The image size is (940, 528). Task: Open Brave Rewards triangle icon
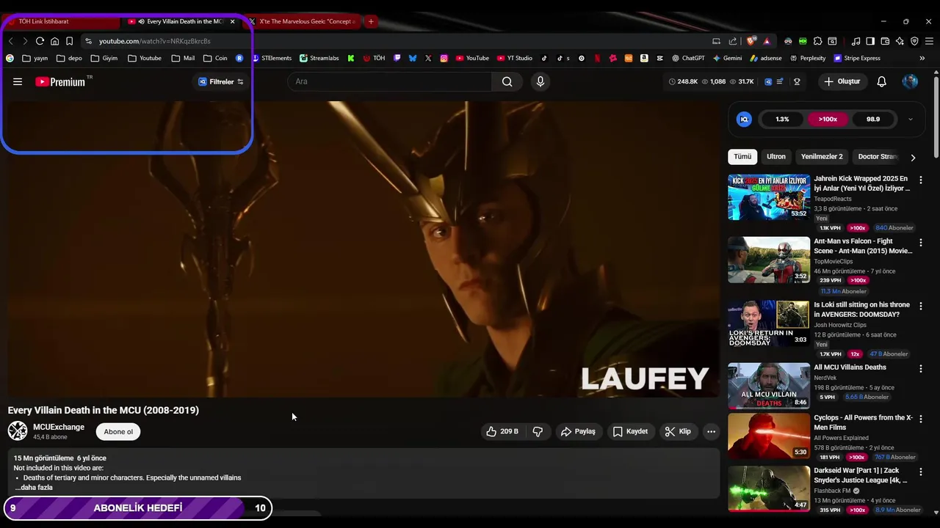(x=767, y=41)
